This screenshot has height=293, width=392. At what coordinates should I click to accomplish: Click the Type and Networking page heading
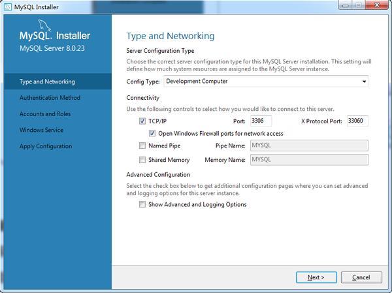pos(171,36)
